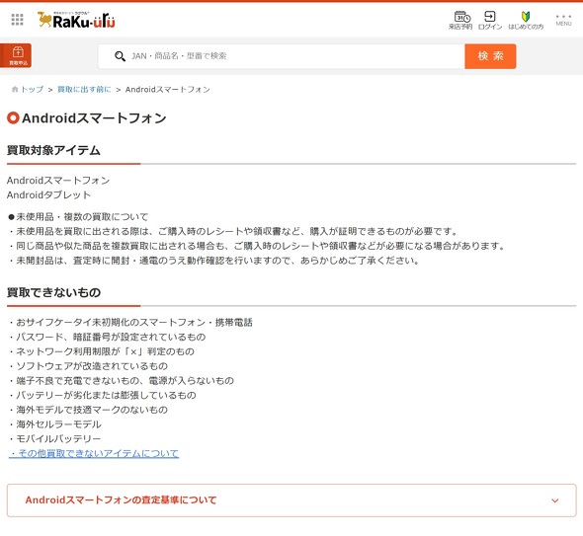Go to トップ breadcrumb link

click(x=32, y=89)
